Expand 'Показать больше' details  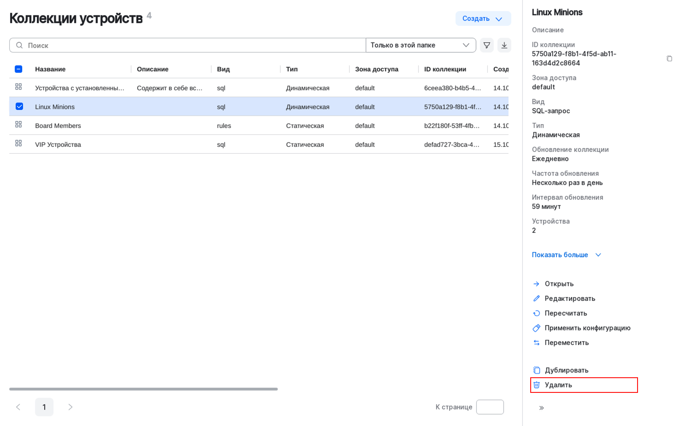pos(566,255)
